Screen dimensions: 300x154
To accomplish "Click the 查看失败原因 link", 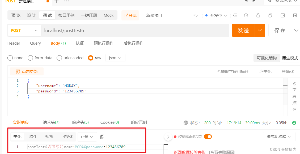I will tap(222, 152).
